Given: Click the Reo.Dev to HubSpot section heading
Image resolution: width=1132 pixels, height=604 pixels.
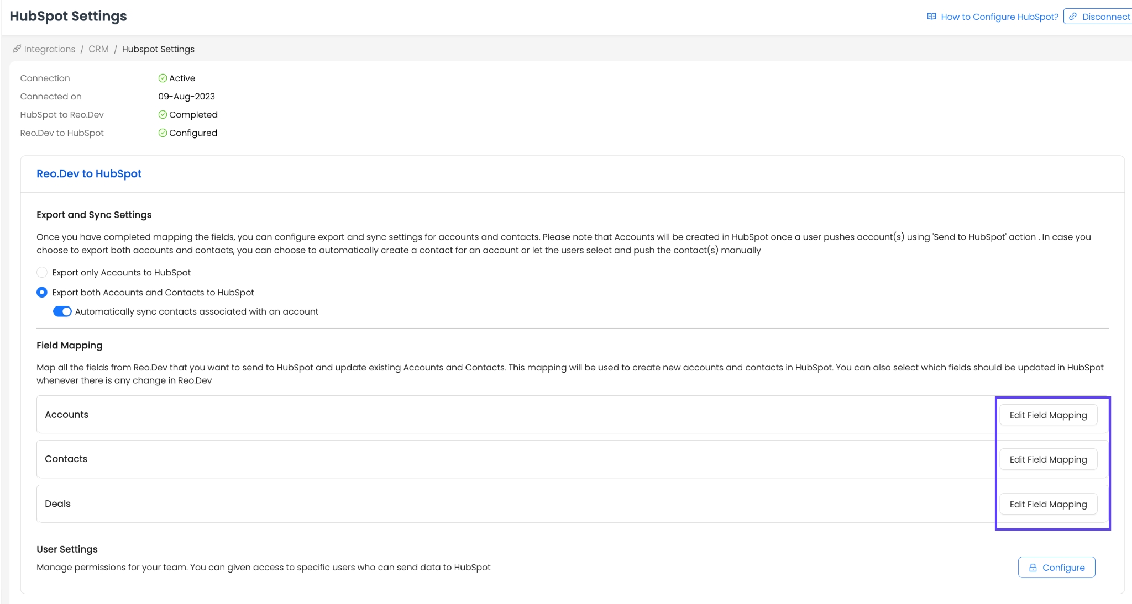Looking at the screenshot, I should 89,174.
